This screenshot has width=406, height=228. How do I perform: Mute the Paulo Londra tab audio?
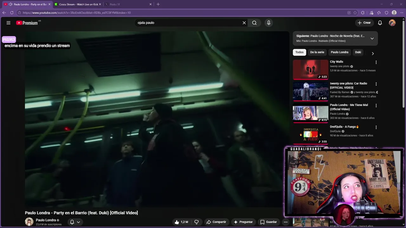coord(10,4)
